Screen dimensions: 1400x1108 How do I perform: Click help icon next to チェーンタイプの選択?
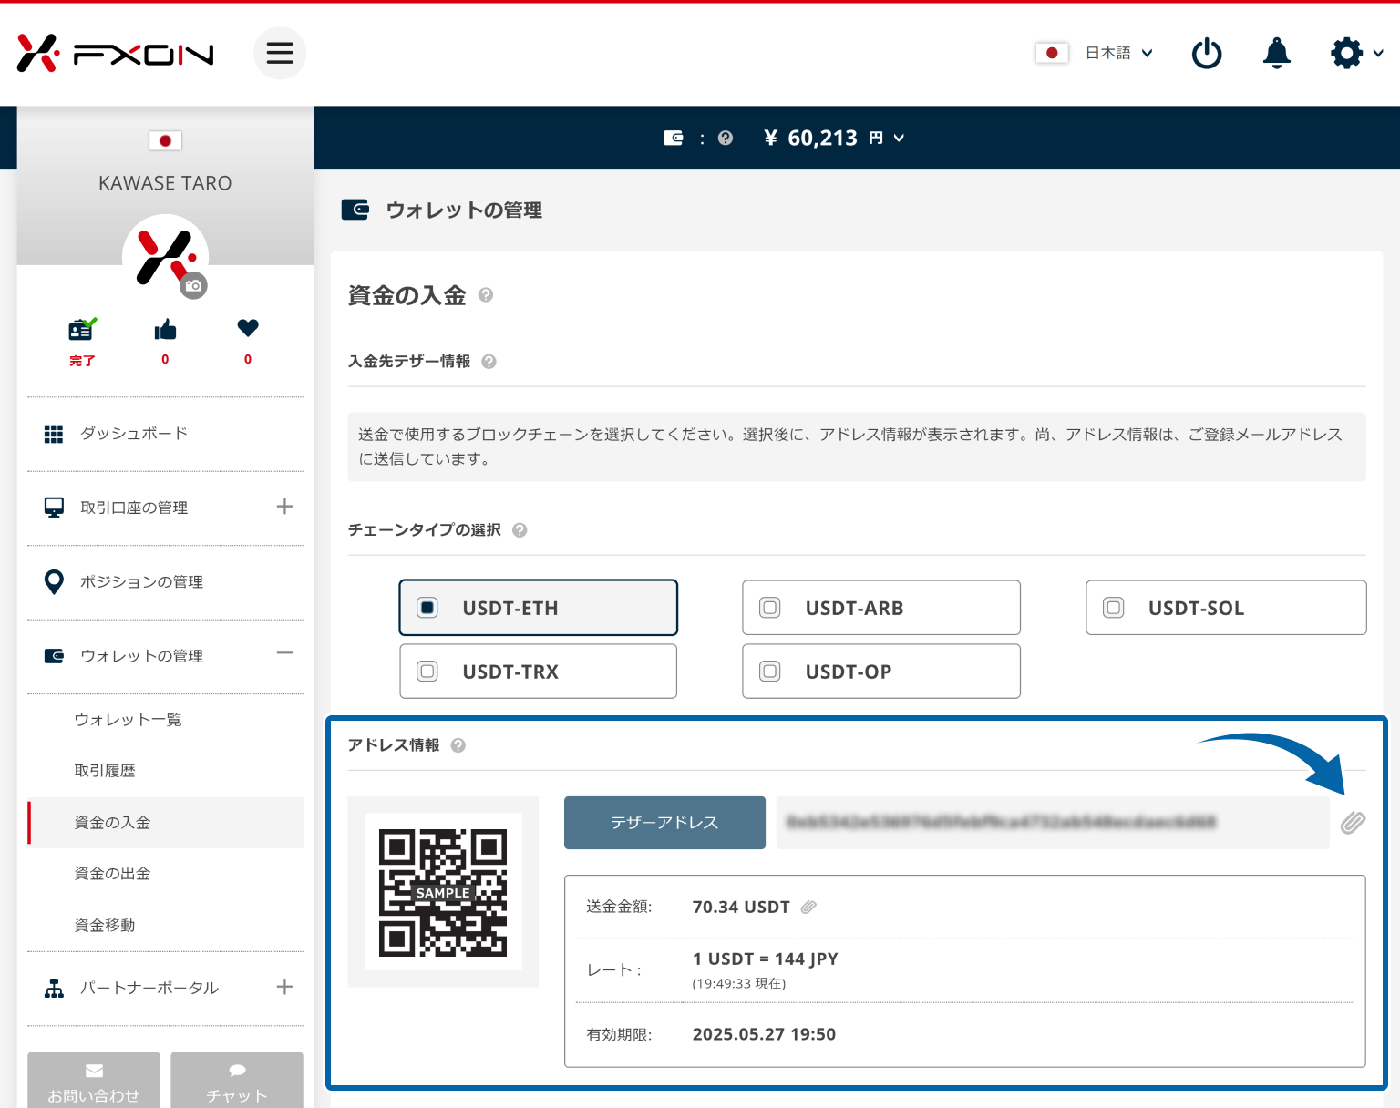[520, 530]
